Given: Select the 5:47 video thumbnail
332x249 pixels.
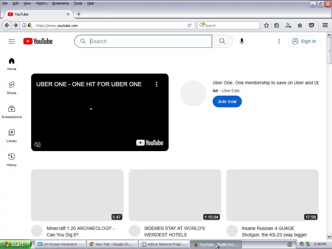Looking at the screenshot, I should tap(77, 195).
